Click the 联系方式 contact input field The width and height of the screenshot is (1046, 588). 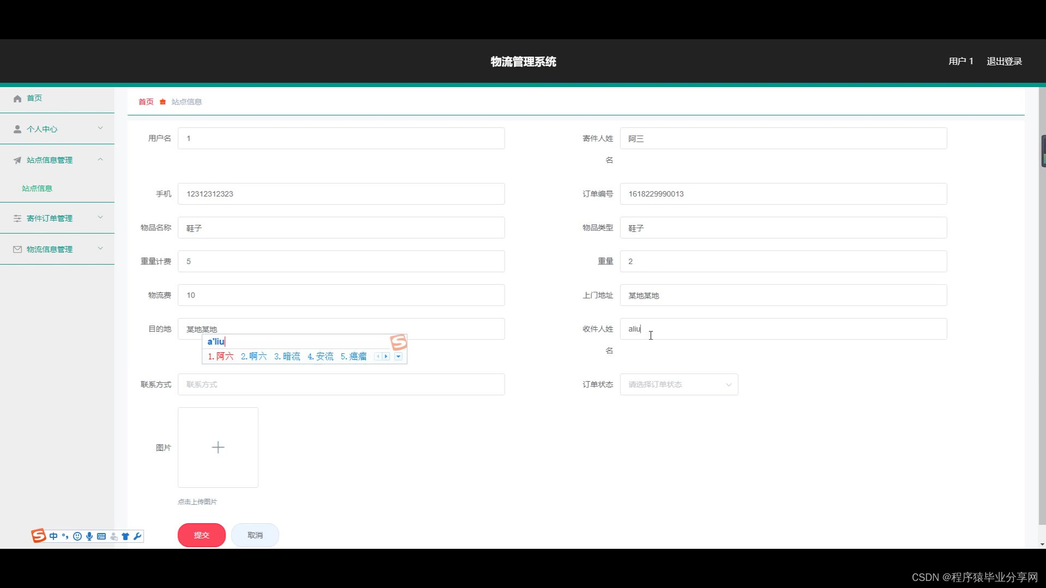click(341, 384)
